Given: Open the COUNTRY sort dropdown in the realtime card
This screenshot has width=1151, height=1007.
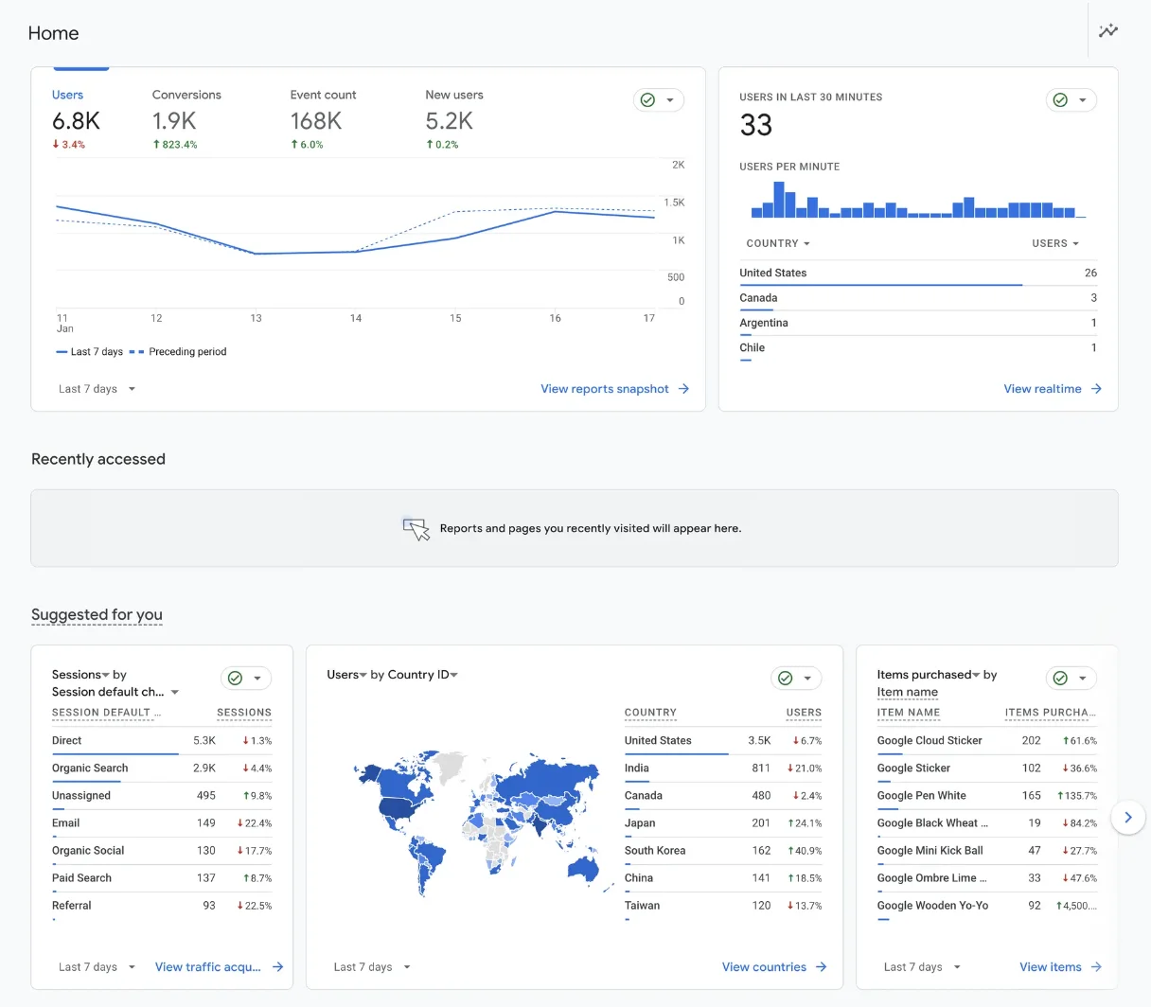Looking at the screenshot, I should (777, 243).
